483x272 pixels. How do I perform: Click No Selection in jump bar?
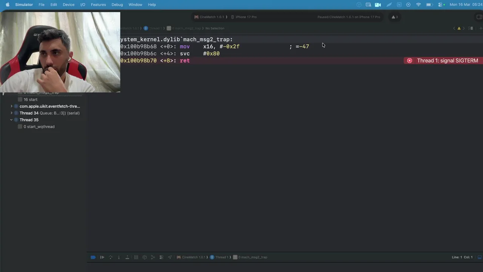tap(215, 28)
